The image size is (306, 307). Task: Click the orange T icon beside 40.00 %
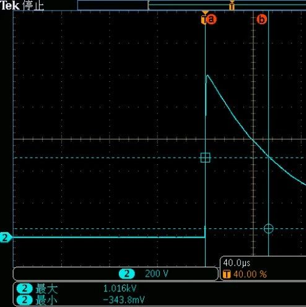[227, 275]
